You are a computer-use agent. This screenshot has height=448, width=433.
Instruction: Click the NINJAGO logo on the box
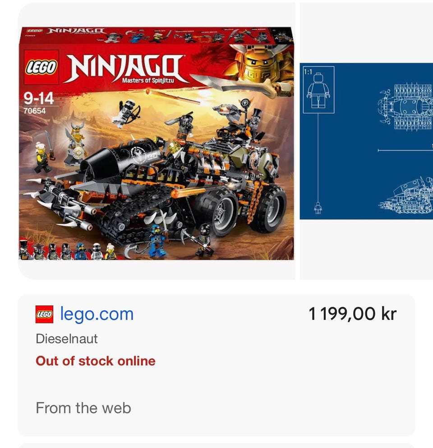pyautogui.click(x=126, y=68)
